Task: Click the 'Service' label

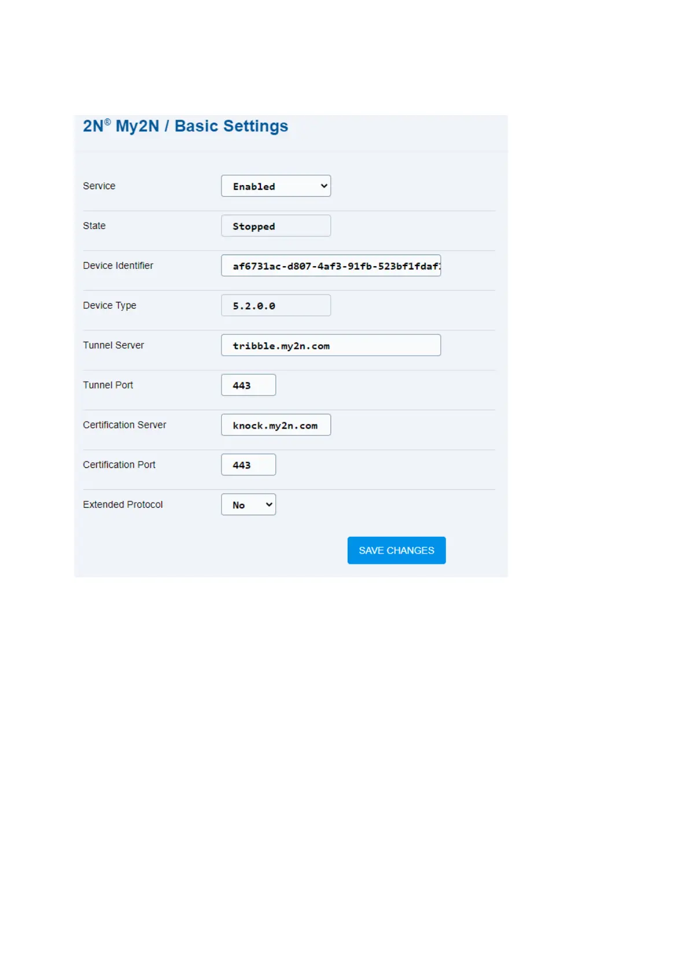Action: pos(99,186)
